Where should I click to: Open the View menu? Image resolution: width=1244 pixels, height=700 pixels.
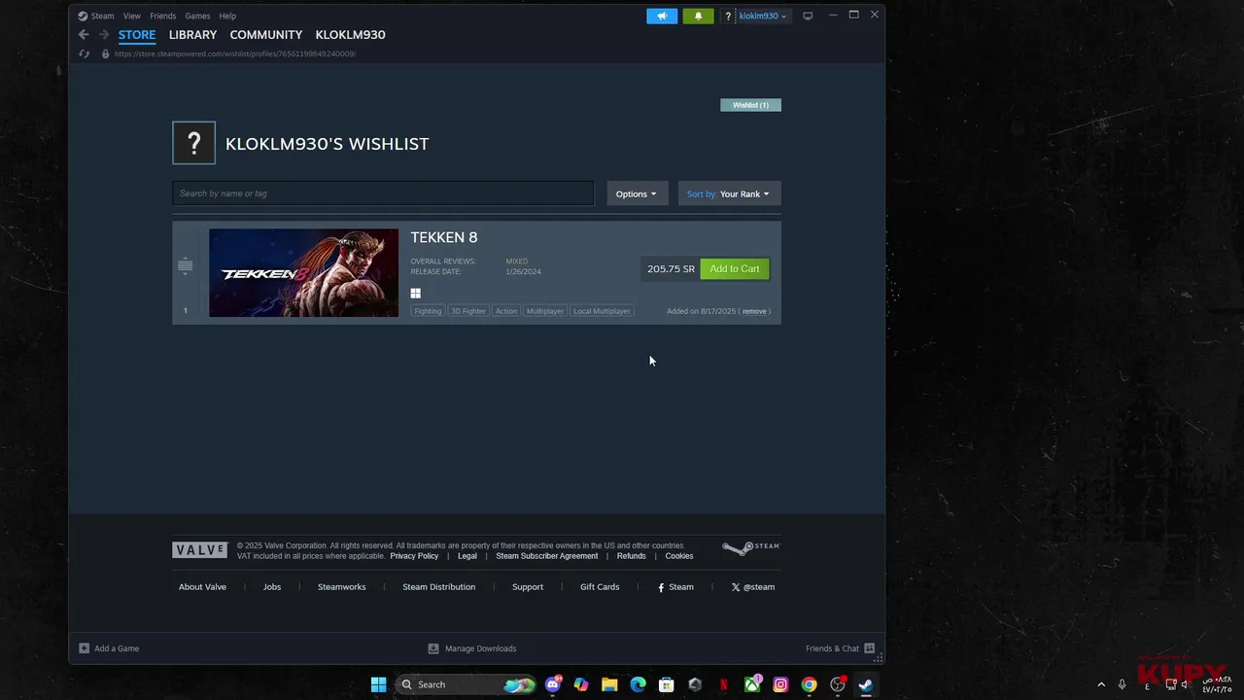tap(132, 16)
